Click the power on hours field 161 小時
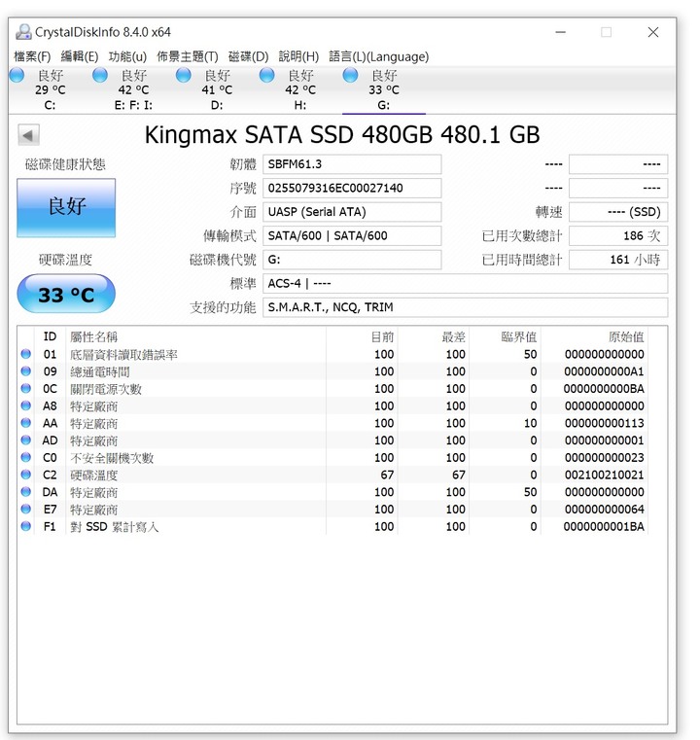 click(x=618, y=260)
